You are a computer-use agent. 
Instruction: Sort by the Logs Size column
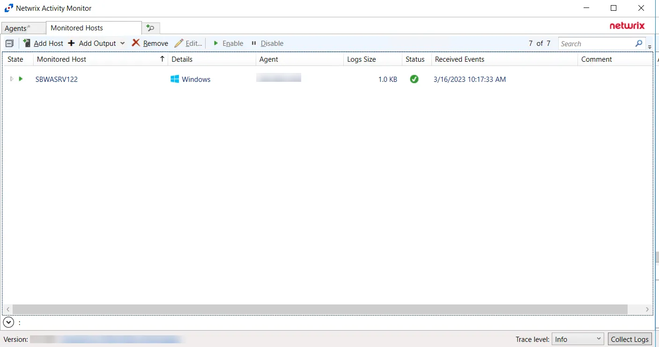pyautogui.click(x=373, y=59)
